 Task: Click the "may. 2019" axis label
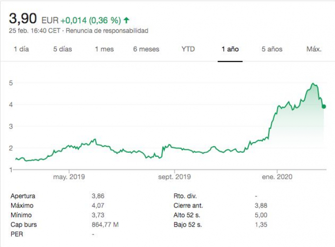coord(68,177)
